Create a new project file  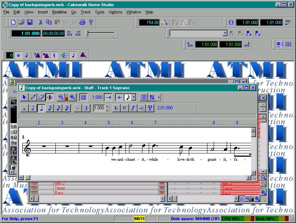(13, 22)
